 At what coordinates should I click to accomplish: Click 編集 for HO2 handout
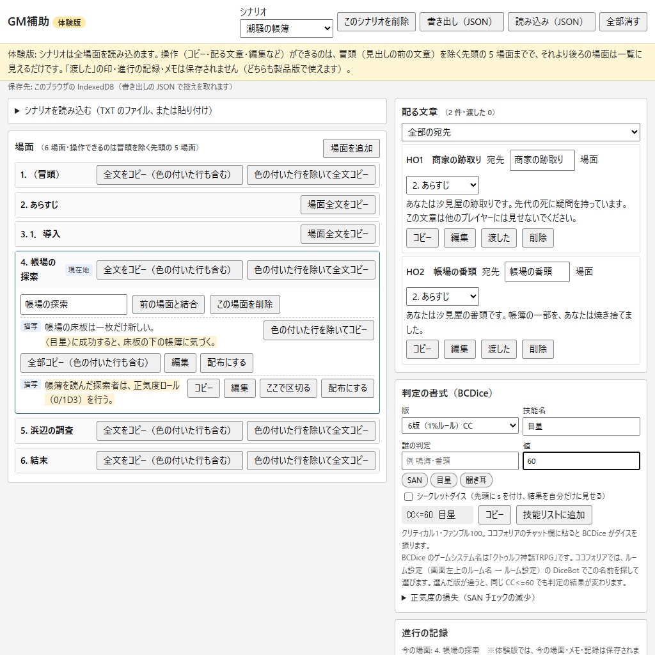(459, 349)
